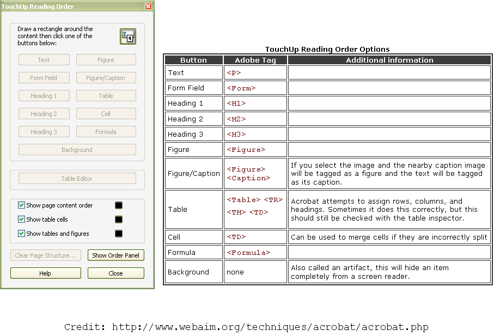Click the 'Acrobat attempts to assign rows' description

384,210
